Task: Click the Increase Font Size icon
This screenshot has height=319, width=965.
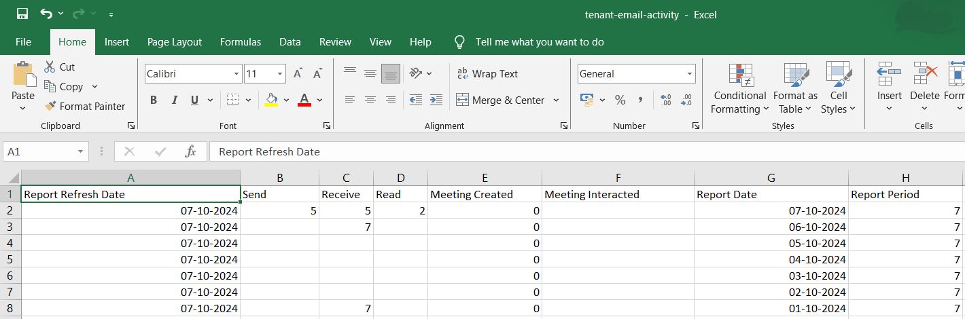Action: pos(298,74)
